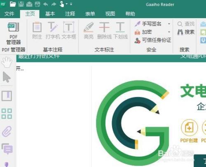Viewport: 206px width, 167px height.
Task: Switch to the 注释 ribbon tab
Action: tap(70, 14)
